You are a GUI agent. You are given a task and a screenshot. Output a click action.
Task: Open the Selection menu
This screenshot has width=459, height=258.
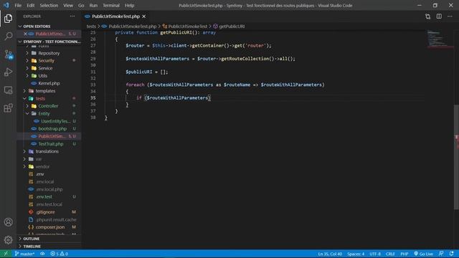49,5
